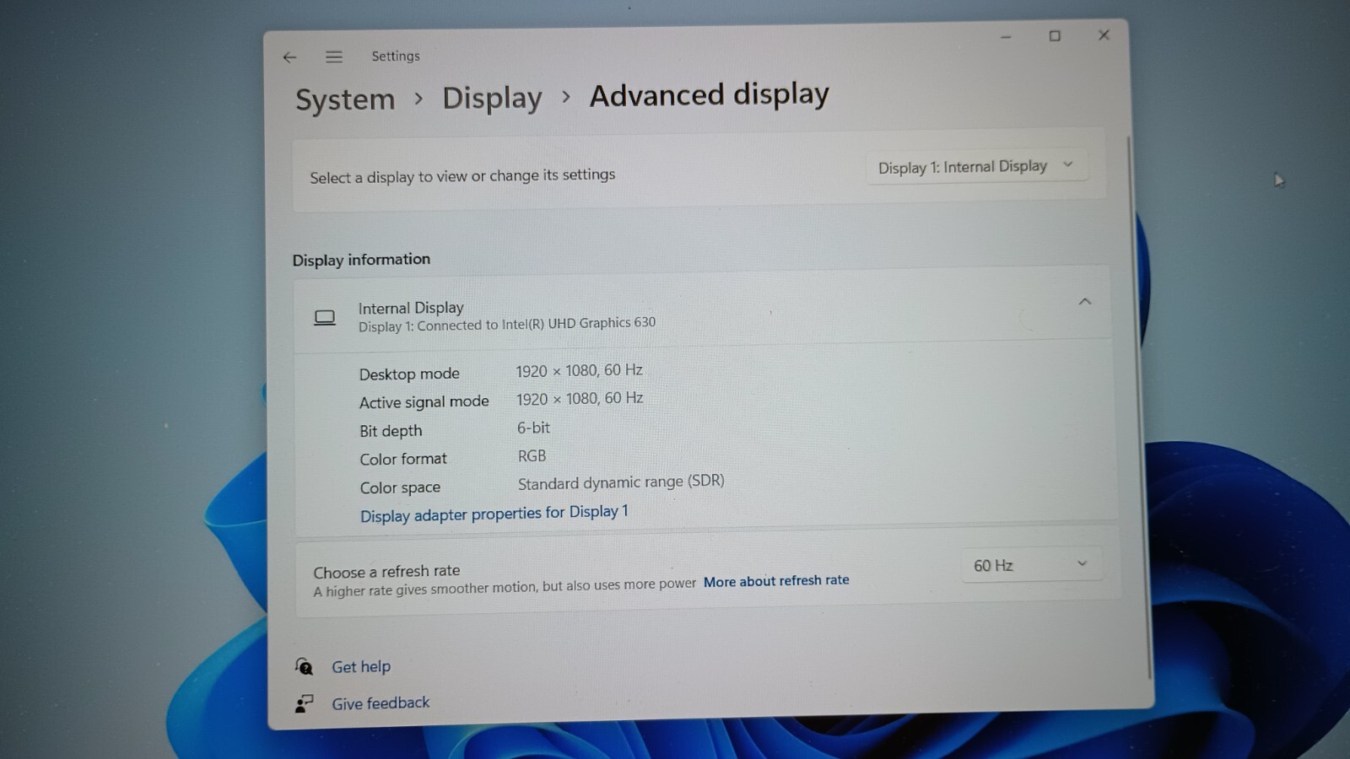Click the RGB color format value

coord(532,456)
